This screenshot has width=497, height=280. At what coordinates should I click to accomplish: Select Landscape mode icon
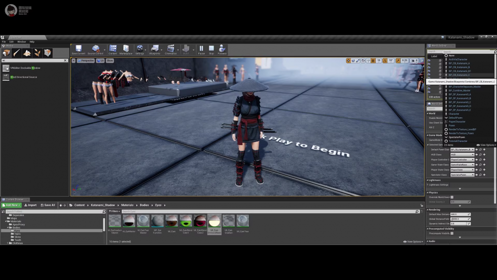point(27,53)
